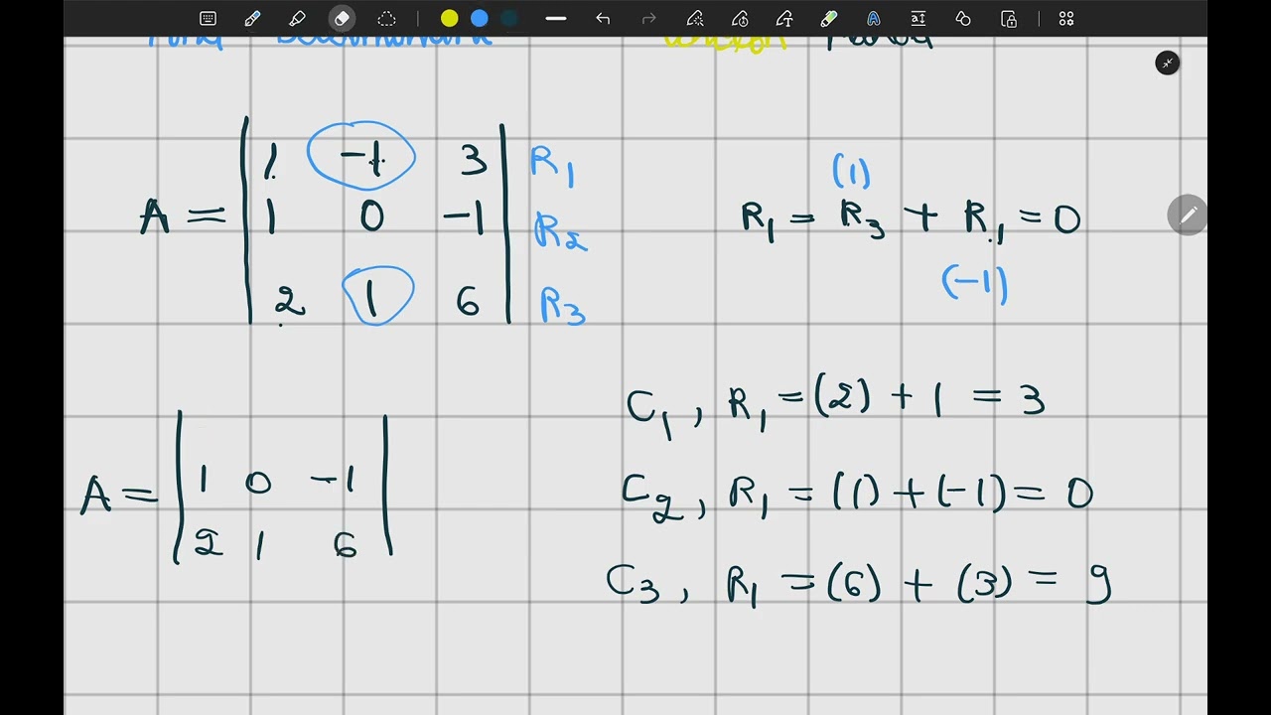
Task: Select the green color-fill pen tool
Action: 829,19
